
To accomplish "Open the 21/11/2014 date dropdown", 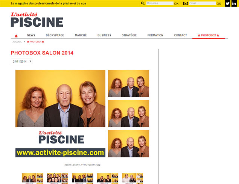I will (x=21, y=62).
